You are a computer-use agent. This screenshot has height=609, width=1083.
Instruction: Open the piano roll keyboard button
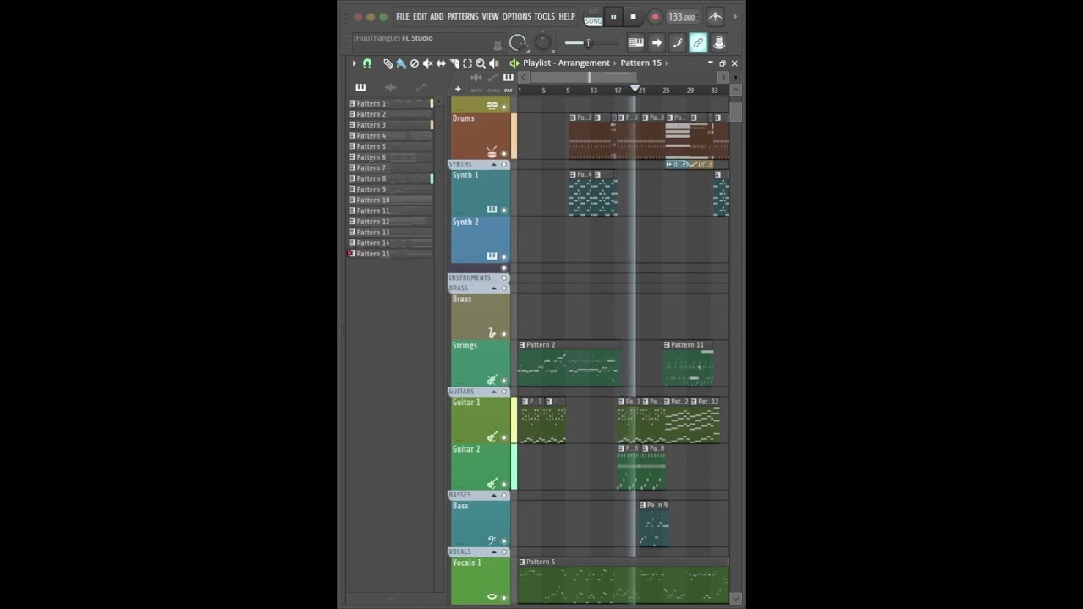(x=635, y=42)
